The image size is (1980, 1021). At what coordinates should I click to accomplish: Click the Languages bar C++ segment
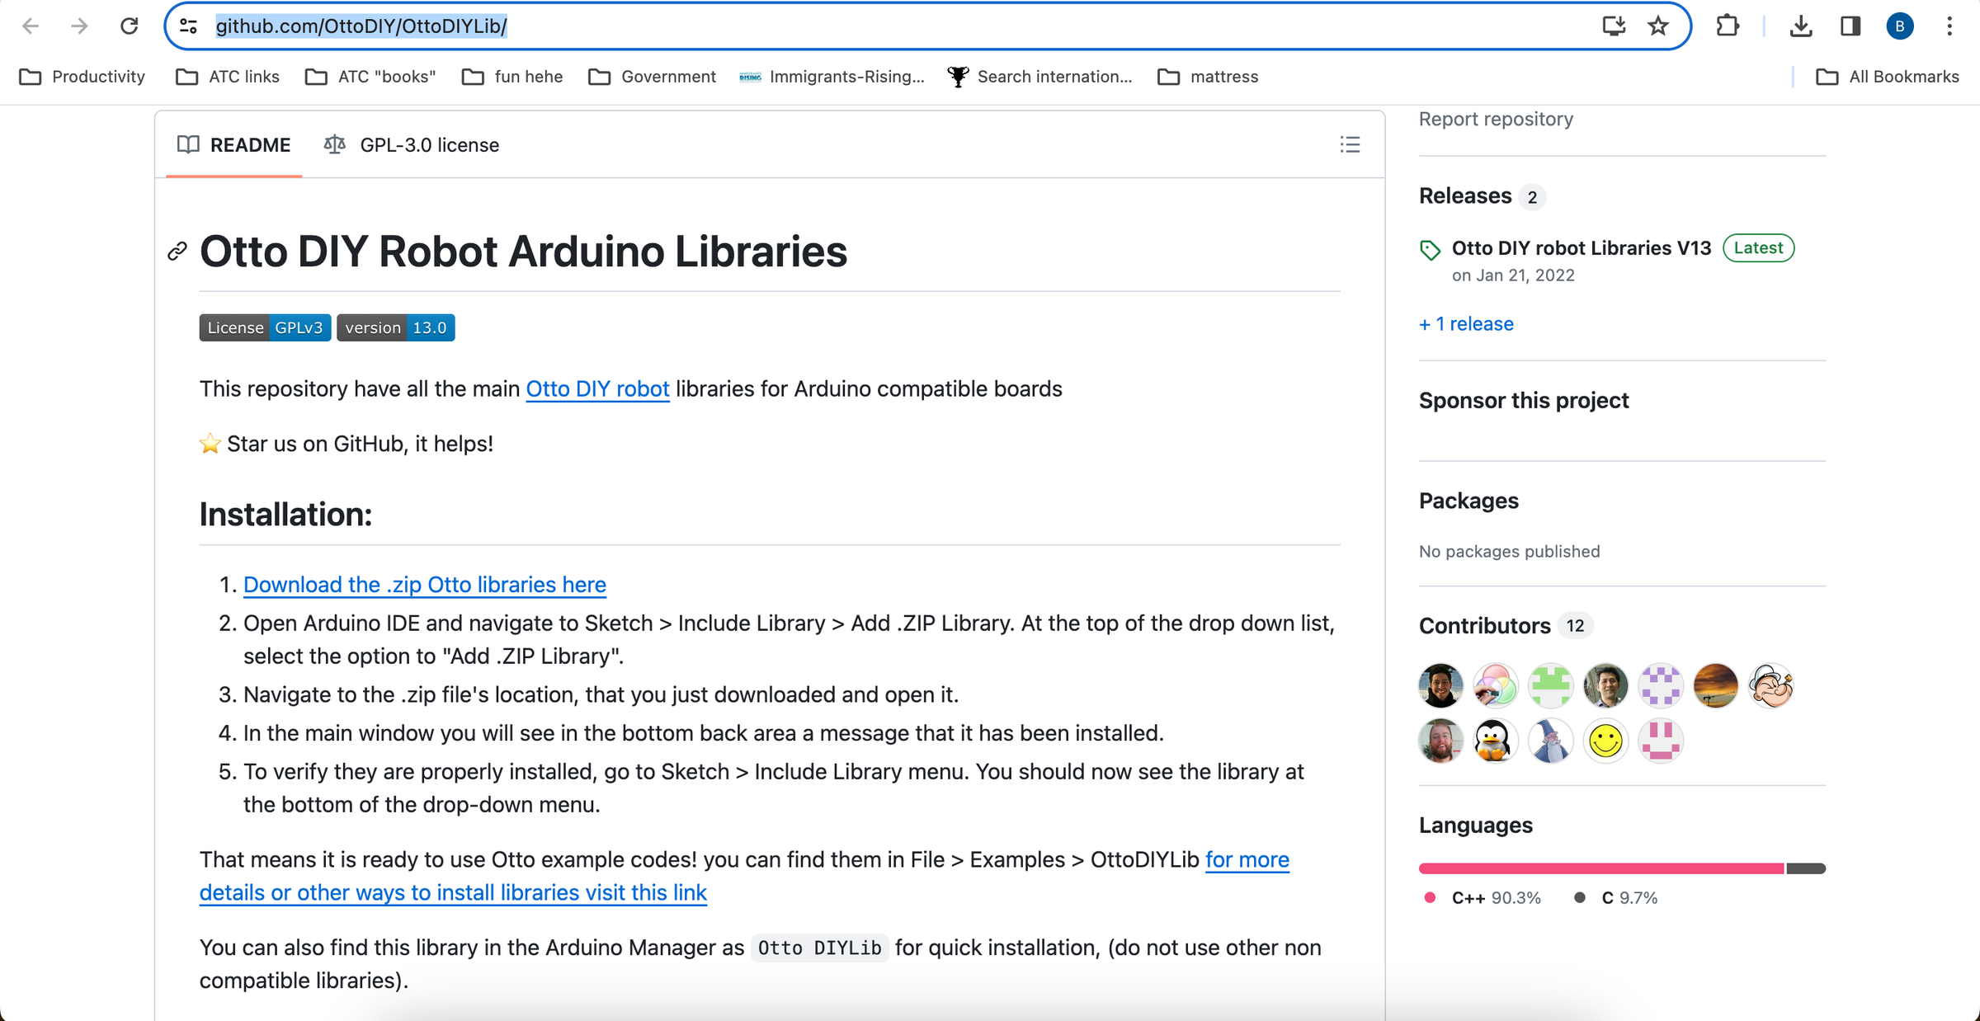coord(1600,868)
